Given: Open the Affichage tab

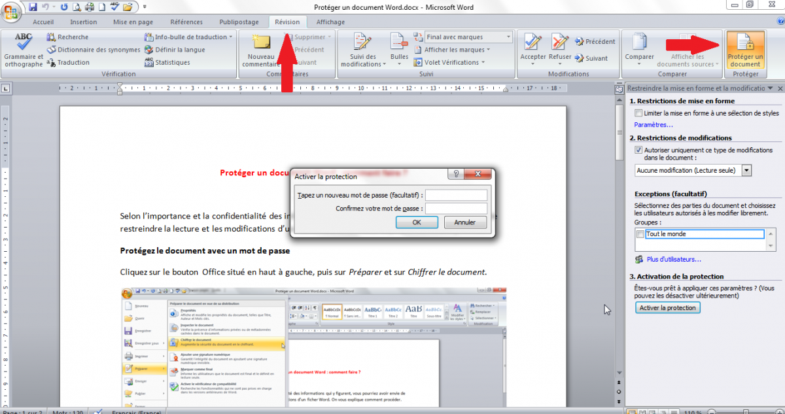Looking at the screenshot, I should [330, 22].
